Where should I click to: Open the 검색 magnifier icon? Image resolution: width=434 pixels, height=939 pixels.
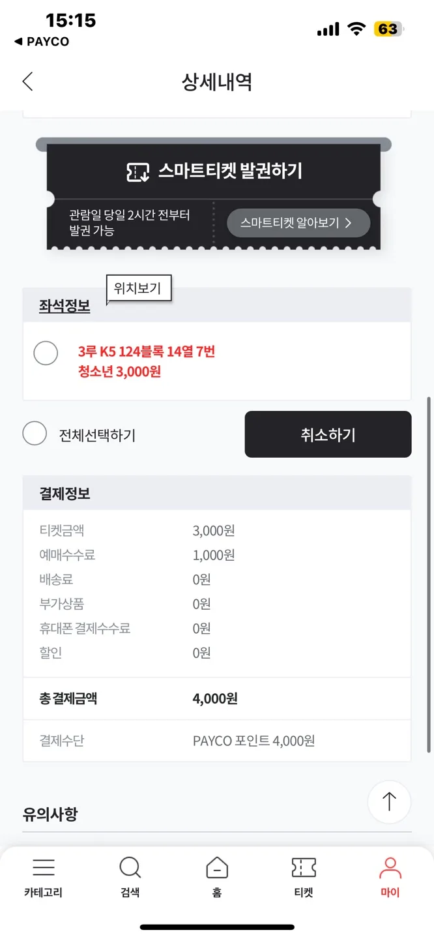tap(130, 868)
